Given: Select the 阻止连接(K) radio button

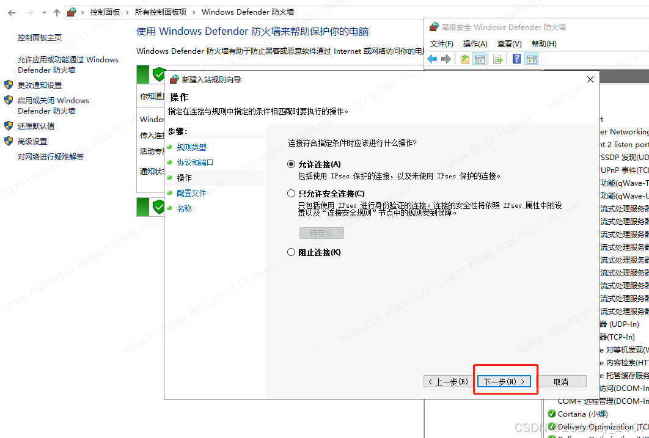Looking at the screenshot, I should (291, 252).
